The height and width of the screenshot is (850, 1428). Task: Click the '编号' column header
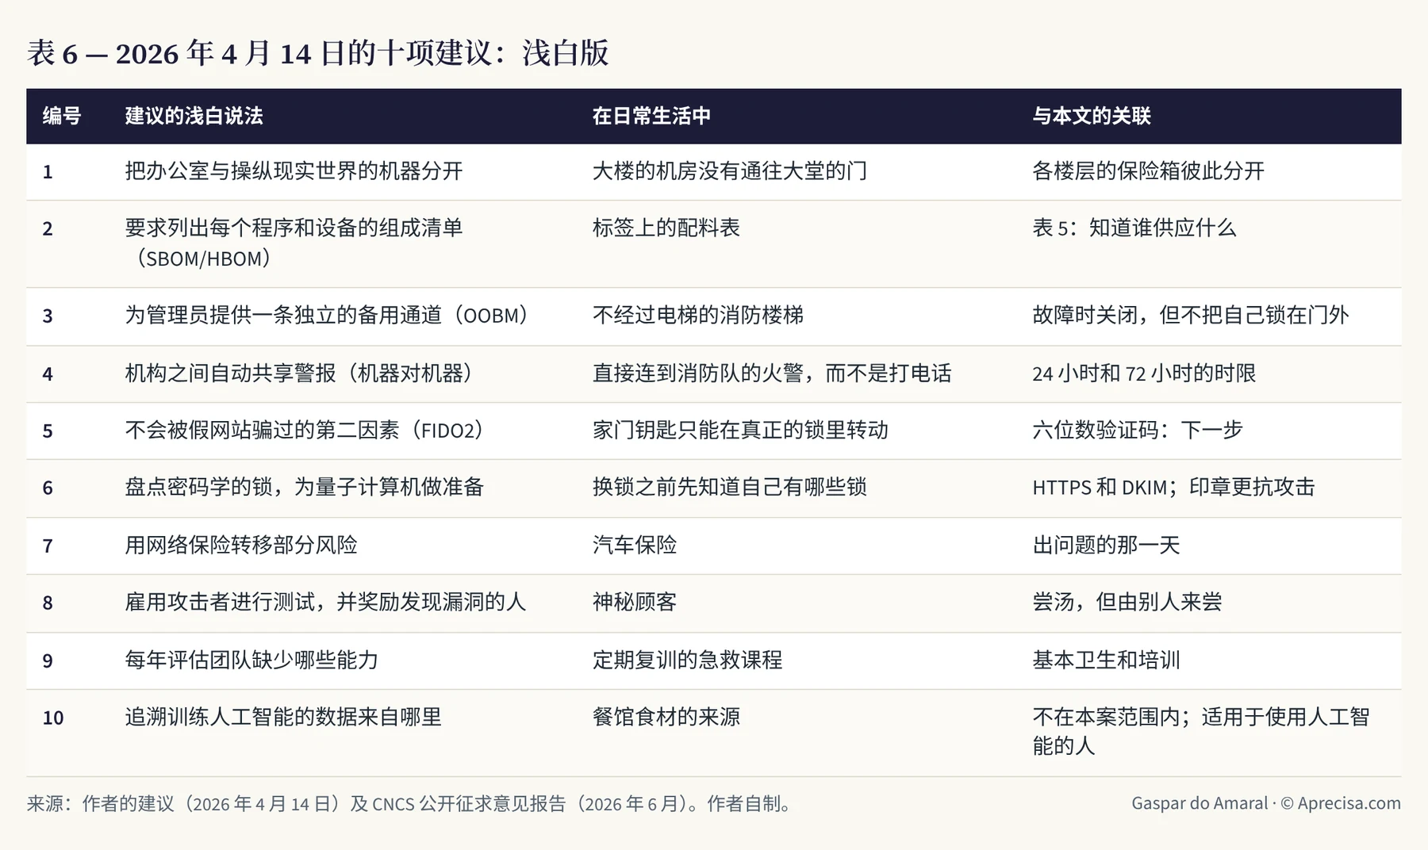pos(62,116)
